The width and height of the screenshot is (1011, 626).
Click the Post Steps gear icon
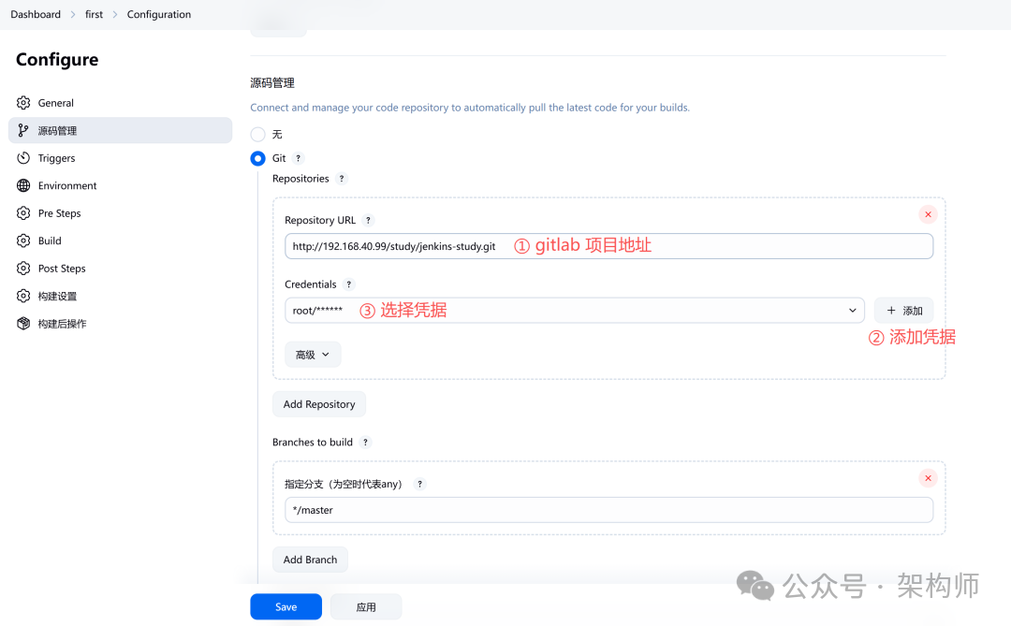[23, 269]
